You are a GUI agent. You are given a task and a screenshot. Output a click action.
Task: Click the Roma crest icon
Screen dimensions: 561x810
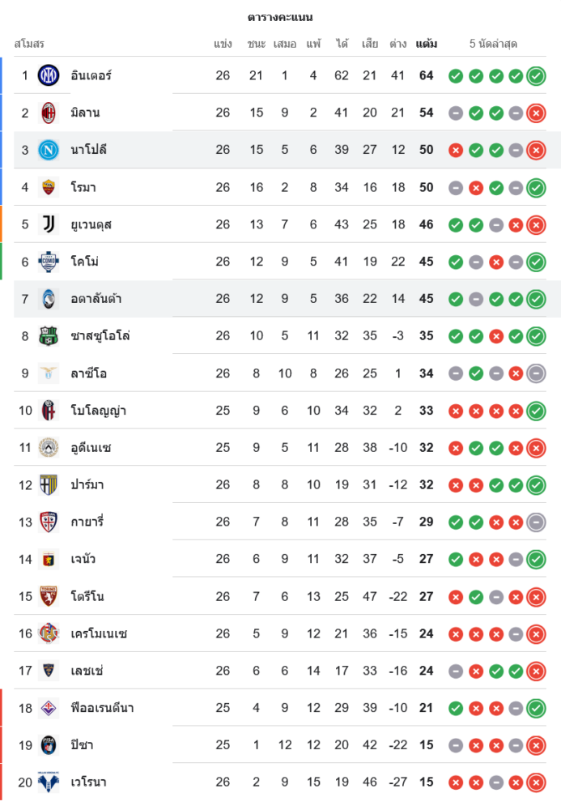(49, 187)
